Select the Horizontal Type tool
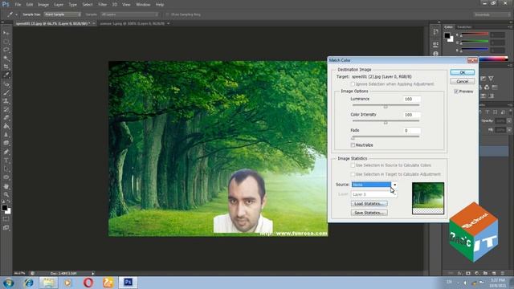The height and width of the screenshot is (289, 514). tap(6, 161)
